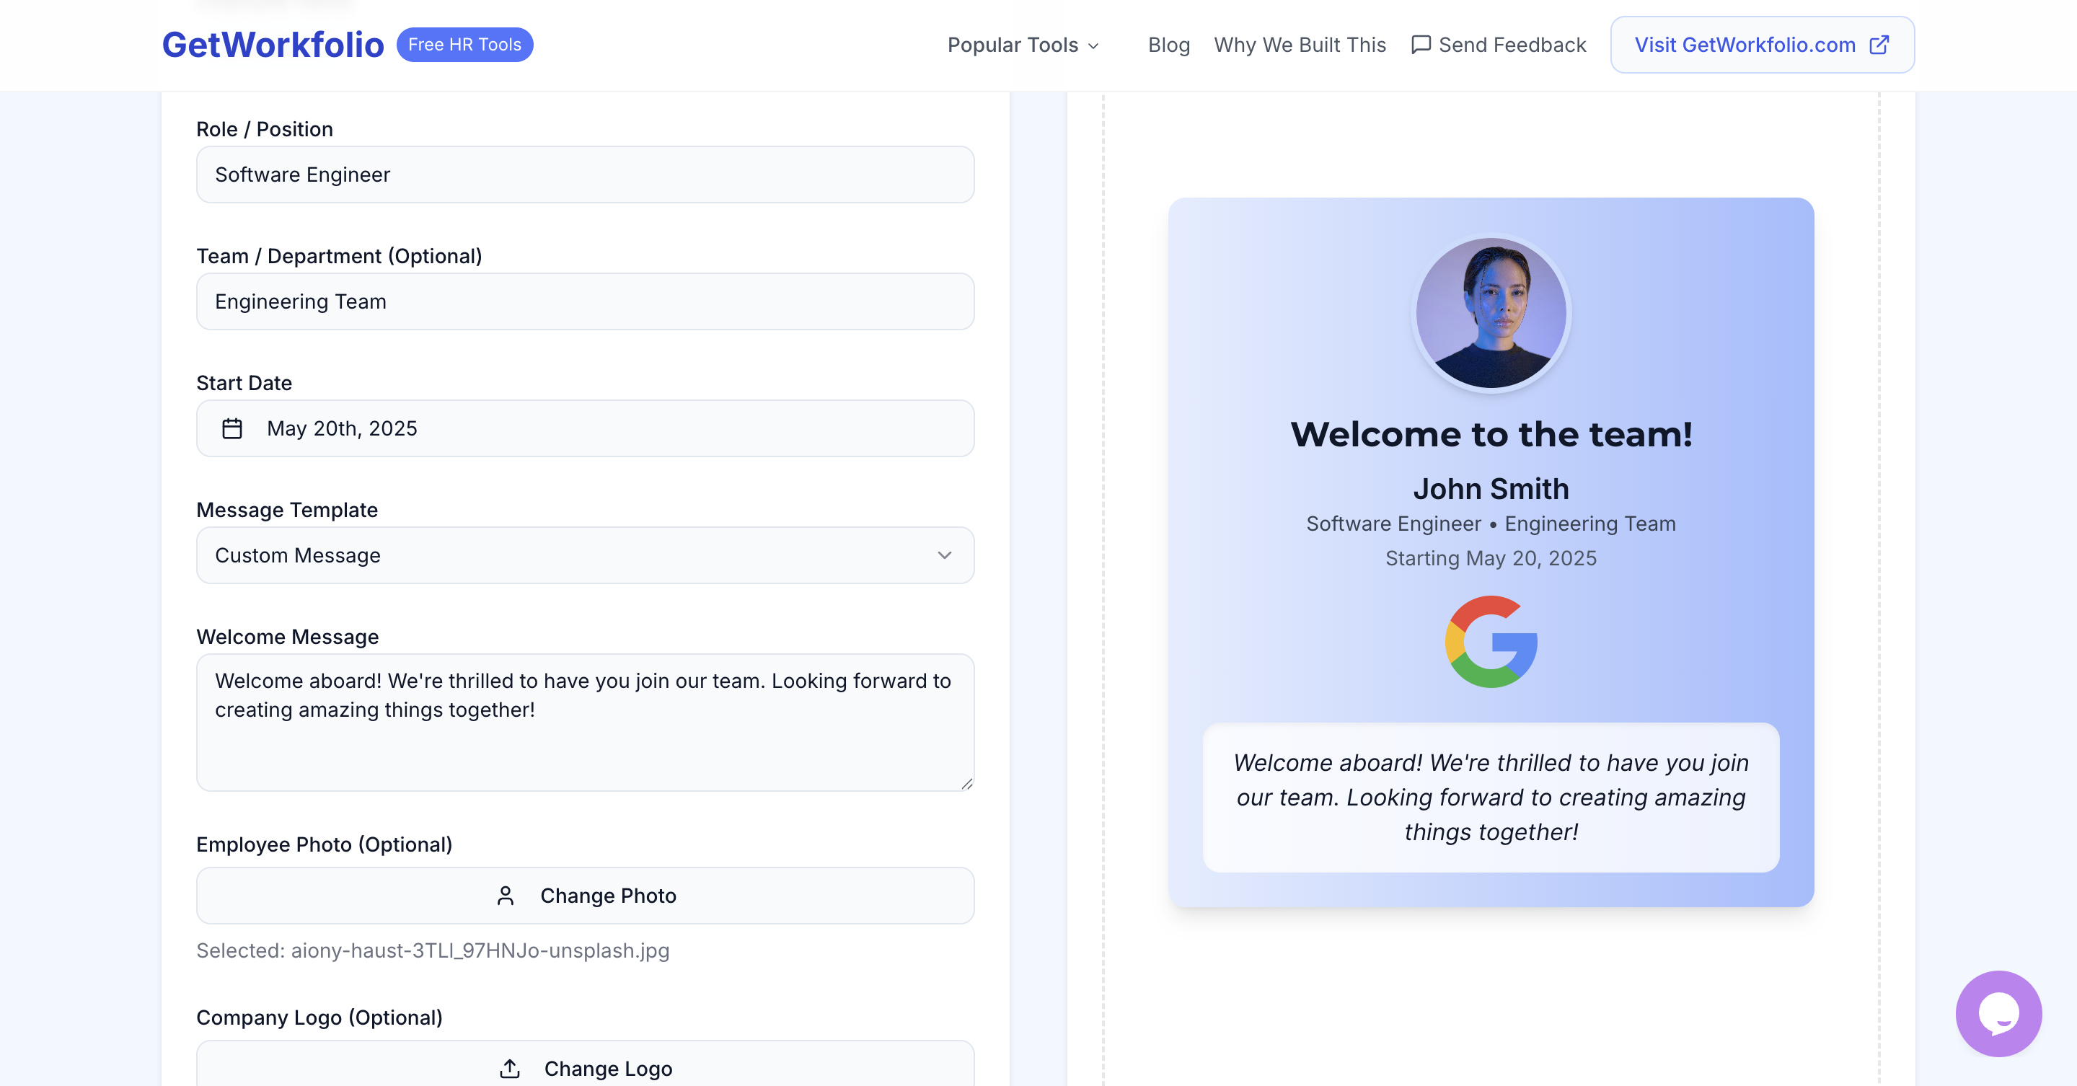Click the Change Photo button

pos(586,896)
